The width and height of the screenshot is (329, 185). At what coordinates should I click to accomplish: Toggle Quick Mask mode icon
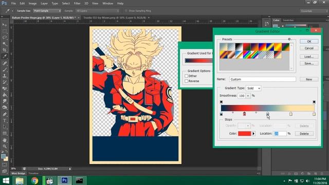click(x=5, y=165)
